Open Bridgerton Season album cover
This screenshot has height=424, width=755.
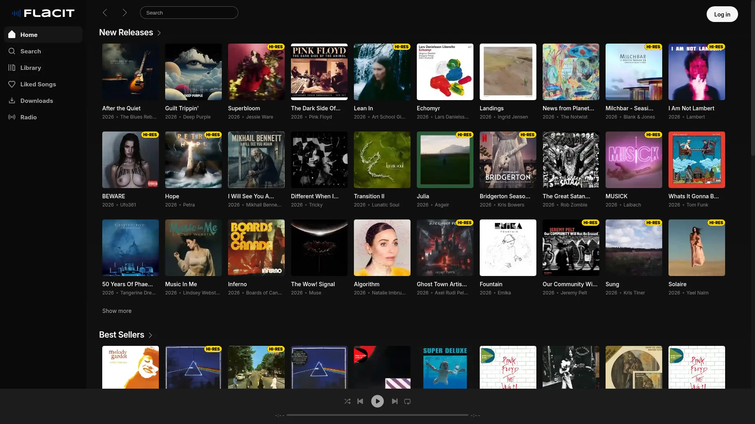(508, 160)
